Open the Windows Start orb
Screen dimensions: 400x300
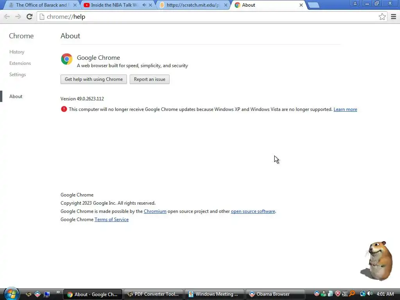[11, 294]
